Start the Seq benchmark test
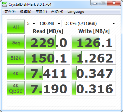The height and width of the screenshot is (112, 123). pyautogui.click(x=16, y=42)
